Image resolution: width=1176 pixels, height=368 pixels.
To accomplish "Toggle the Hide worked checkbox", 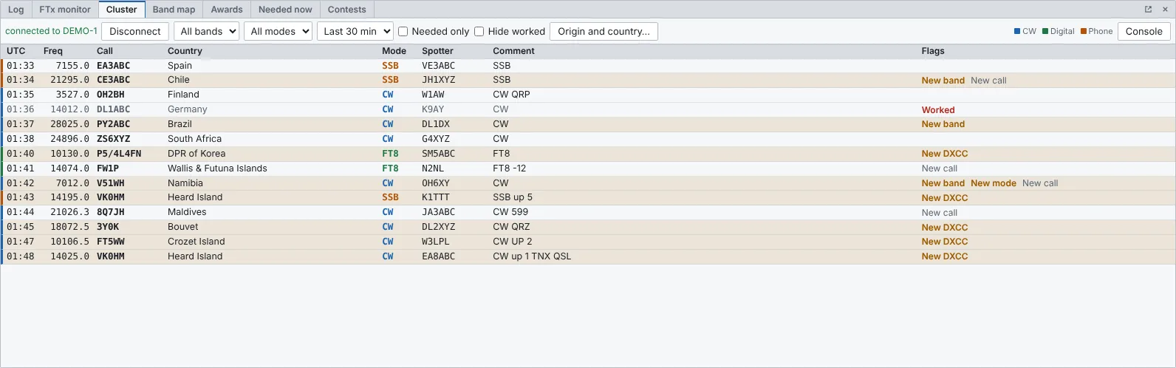I will [479, 31].
